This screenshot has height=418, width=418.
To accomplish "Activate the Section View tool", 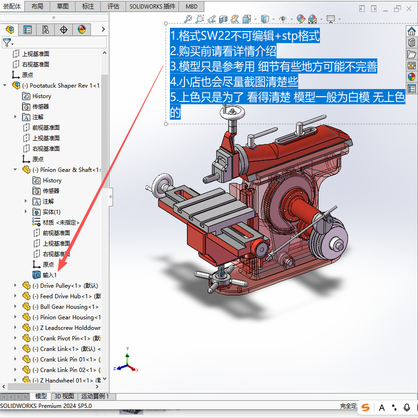I will pyautogui.click(x=223, y=19).
